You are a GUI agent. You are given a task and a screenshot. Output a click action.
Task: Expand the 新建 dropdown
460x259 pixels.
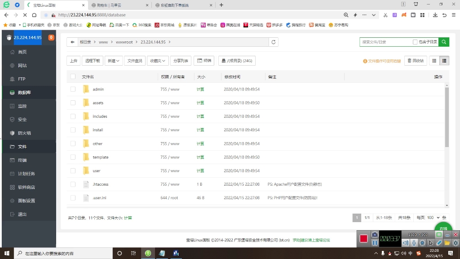114,61
